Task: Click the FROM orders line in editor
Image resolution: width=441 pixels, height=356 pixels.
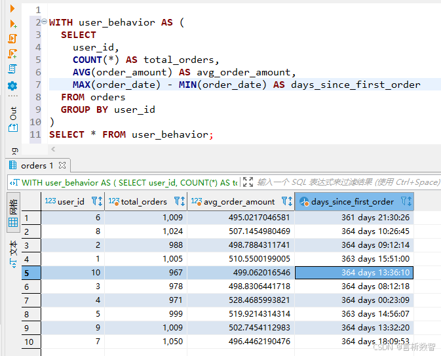Action: tap(93, 97)
